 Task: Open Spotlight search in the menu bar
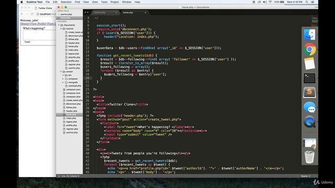pyautogui.click(x=307, y=2)
